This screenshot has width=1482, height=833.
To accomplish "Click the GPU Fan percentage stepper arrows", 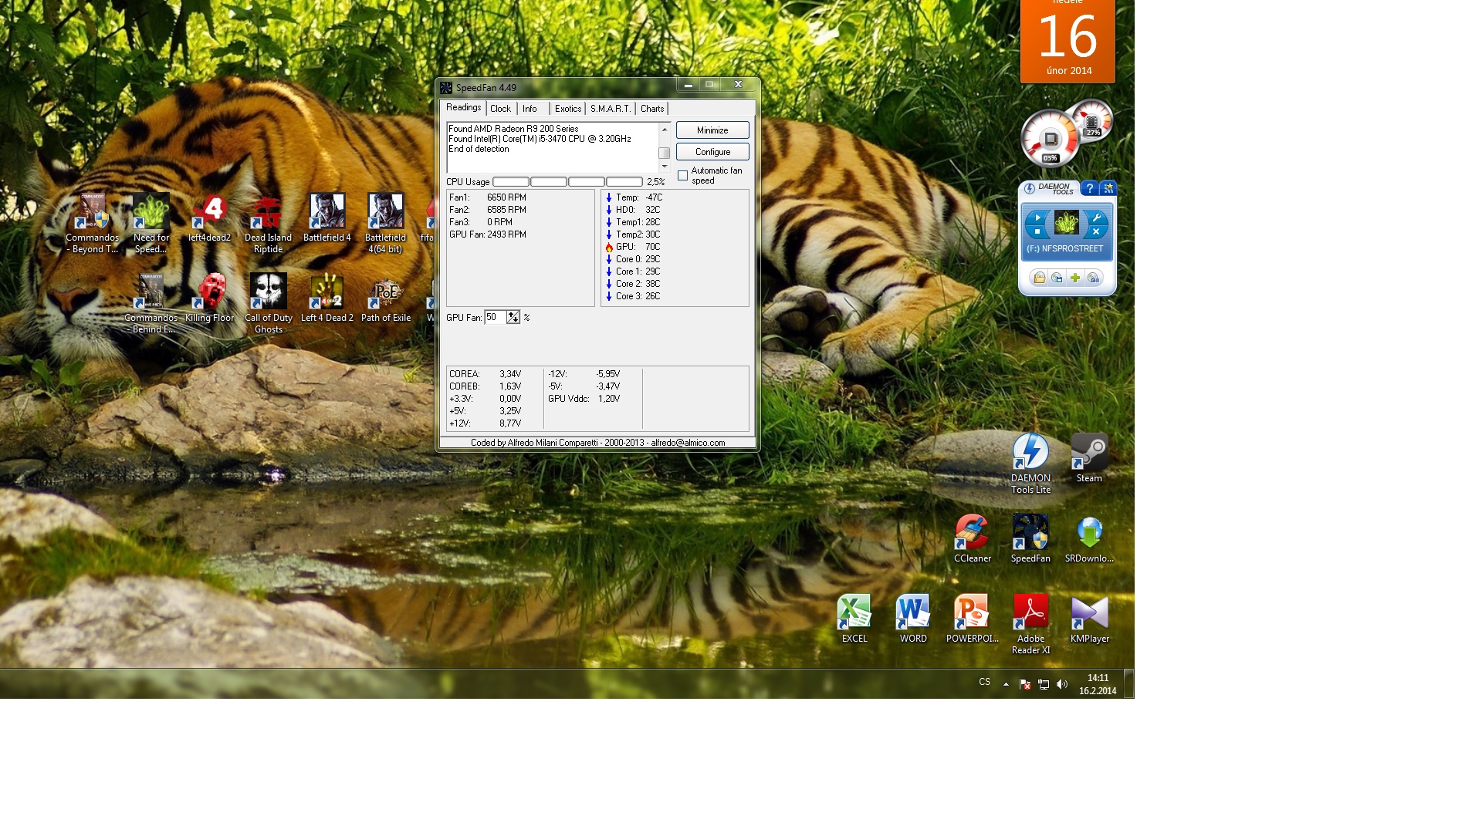I will (x=513, y=318).
